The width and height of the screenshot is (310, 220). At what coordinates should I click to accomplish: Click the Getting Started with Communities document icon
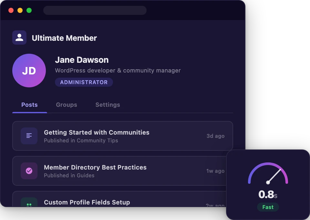click(x=29, y=136)
